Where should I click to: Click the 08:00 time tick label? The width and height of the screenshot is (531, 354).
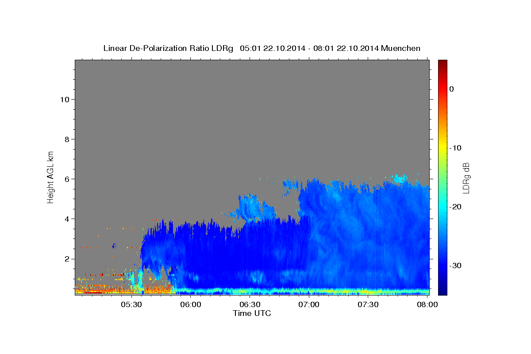click(x=427, y=305)
